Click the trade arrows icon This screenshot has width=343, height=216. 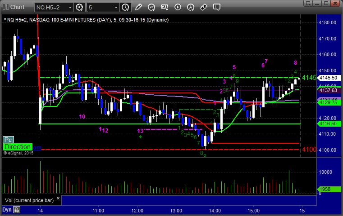[x=204, y=7]
